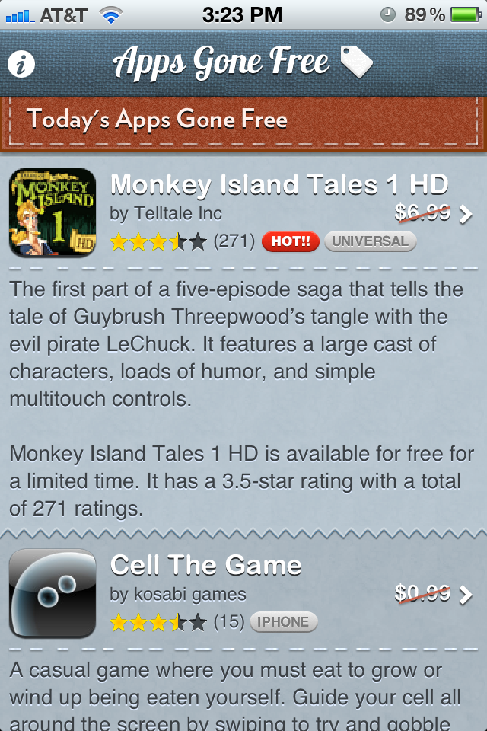Tap the clock icon in the status bar

click(388, 15)
